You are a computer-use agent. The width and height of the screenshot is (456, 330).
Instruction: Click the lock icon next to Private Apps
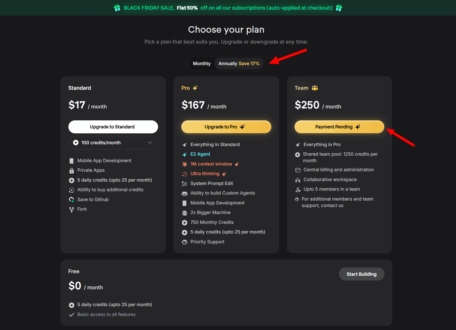[72, 170]
